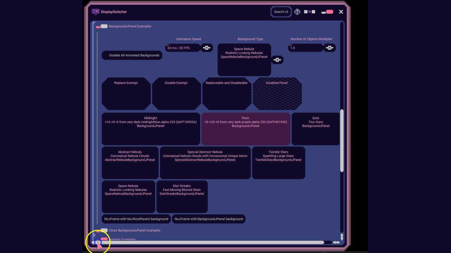This screenshot has width=451, height=253.
Task: Open Number of Objects Multiplier adjuster icon
Action: point(329,48)
